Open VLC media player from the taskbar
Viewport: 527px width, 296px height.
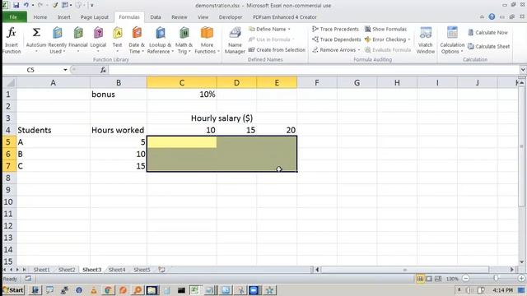coord(93,290)
